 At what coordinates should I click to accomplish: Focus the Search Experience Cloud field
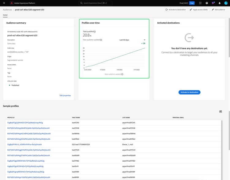coord(95,3)
